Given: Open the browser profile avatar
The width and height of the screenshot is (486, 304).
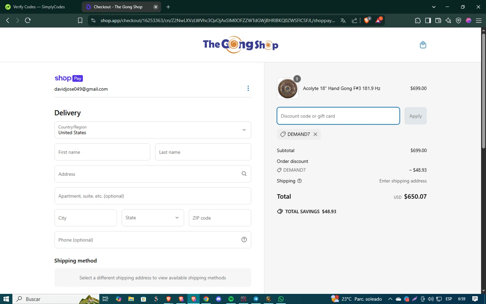Looking at the screenshot, I should coord(469,20).
